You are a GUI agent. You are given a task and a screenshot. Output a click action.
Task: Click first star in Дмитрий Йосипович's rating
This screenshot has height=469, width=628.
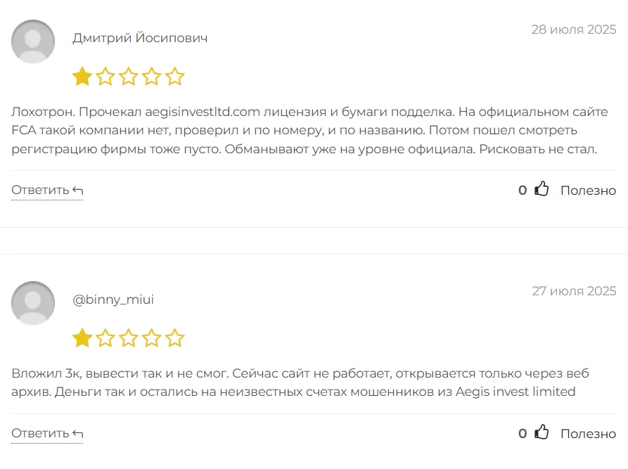(x=82, y=77)
